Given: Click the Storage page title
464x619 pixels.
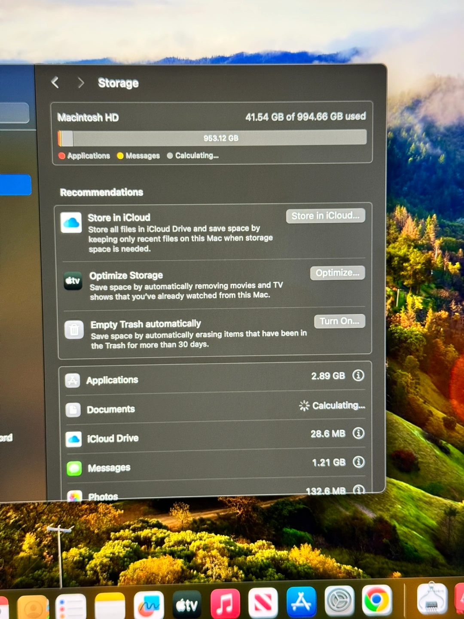Looking at the screenshot, I should click(x=118, y=83).
